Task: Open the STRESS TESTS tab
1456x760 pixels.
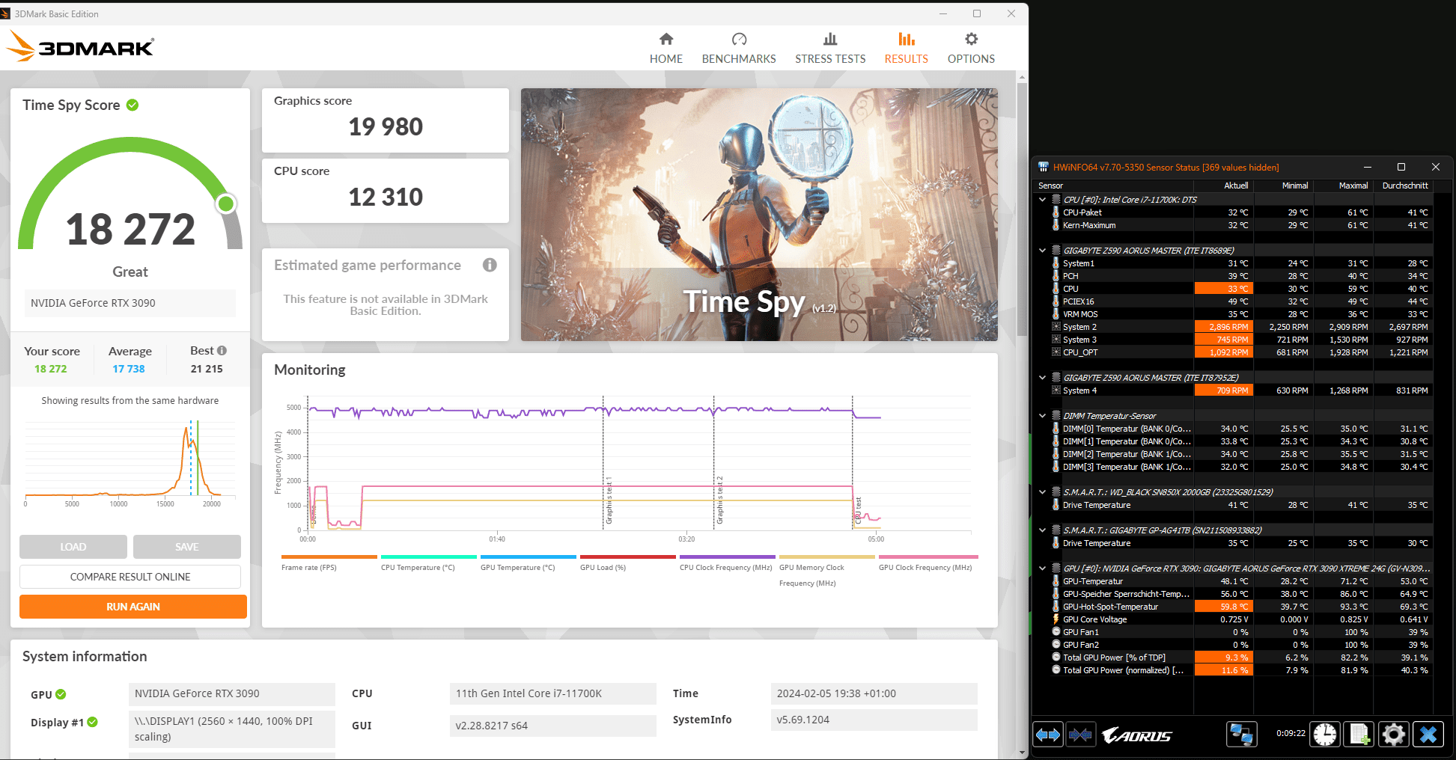Action: [830, 49]
